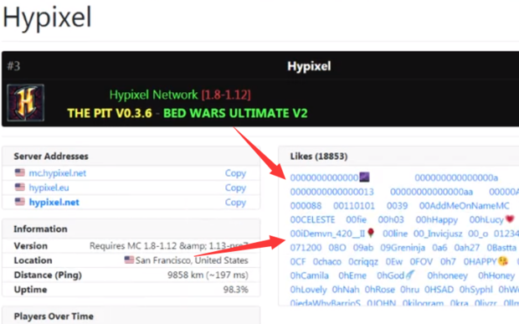
Task: Click the #3 server rank label
Action: click(13, 66)
